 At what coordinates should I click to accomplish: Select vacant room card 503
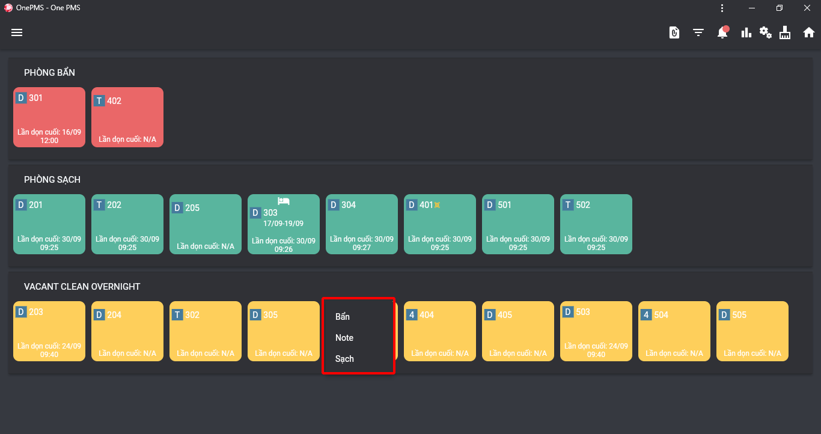(x=596, y=331)
